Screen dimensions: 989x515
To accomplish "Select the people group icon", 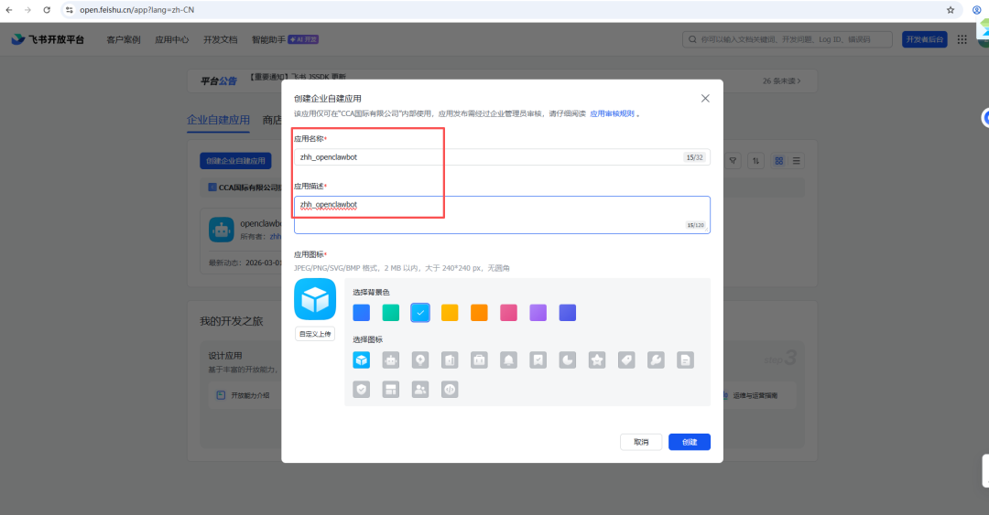I will [420, 390].
